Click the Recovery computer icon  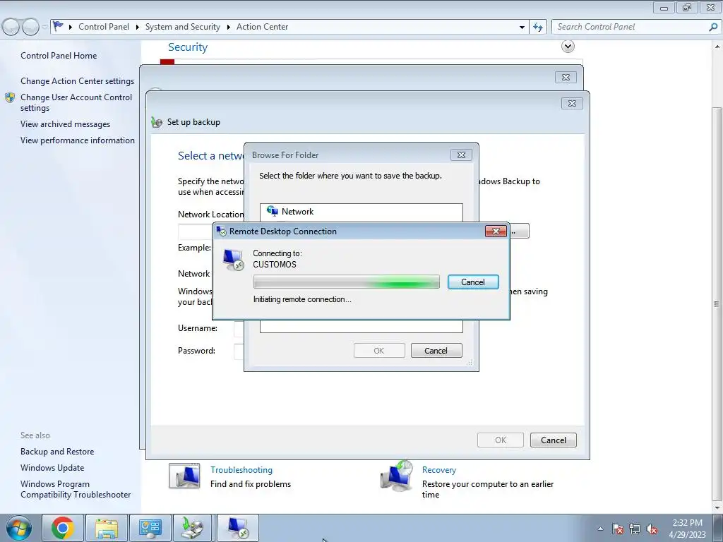(x=397, y=476)
